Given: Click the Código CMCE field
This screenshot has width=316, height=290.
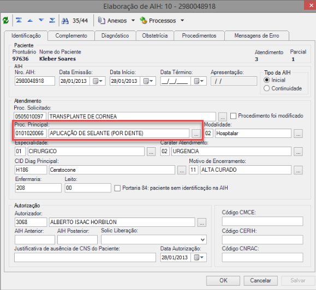Looking at the screenshot, I should 263,221.
